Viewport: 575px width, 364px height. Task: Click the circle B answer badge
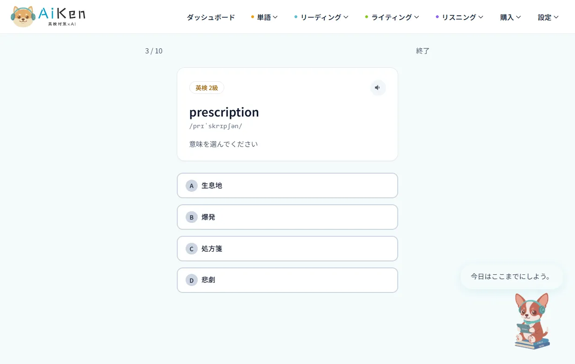pyautogui.click(x=192, y=217)
